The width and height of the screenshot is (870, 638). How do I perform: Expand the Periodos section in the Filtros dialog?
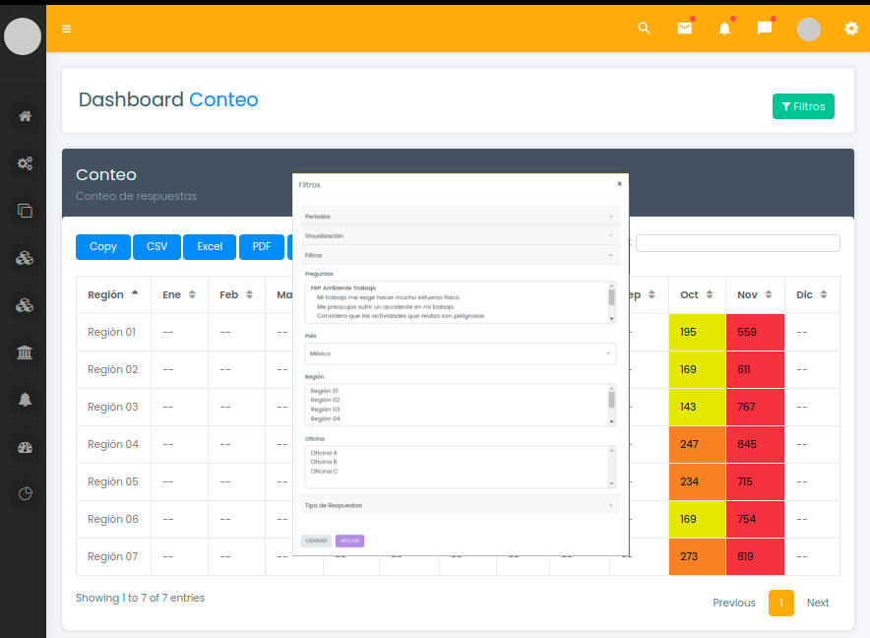[460, 216]
